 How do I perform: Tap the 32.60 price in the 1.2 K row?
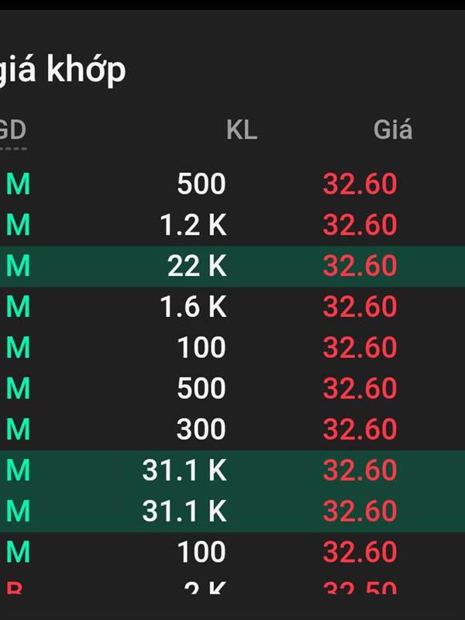pyautogui.click(x=360, y=225)
